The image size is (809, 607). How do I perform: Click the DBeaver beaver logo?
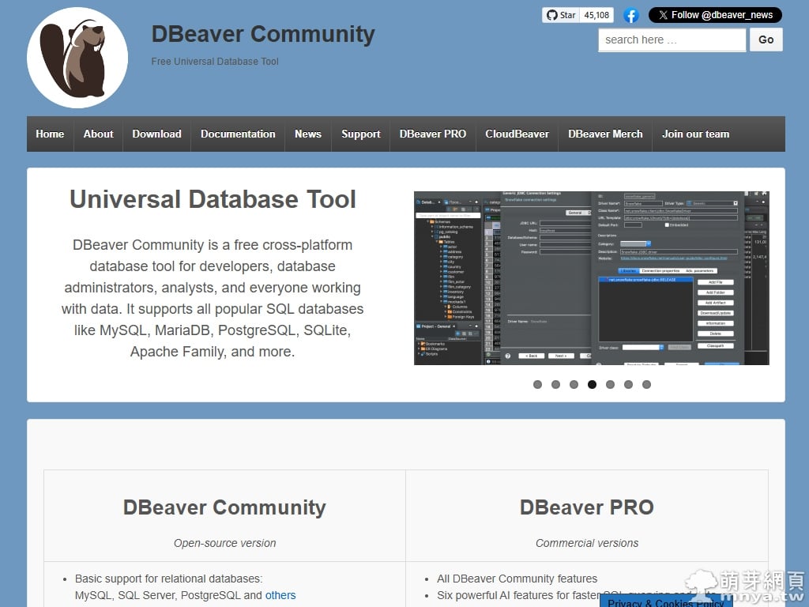(77, 58)
